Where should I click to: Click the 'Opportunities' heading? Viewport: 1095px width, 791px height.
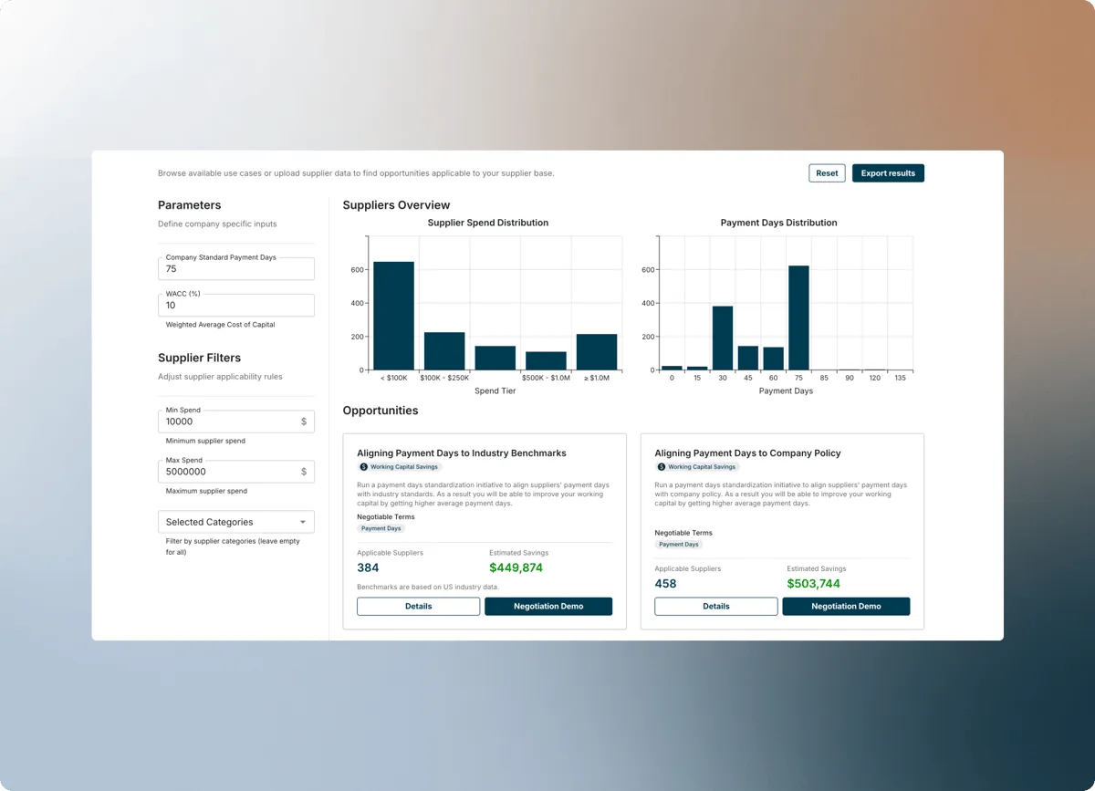381,411
